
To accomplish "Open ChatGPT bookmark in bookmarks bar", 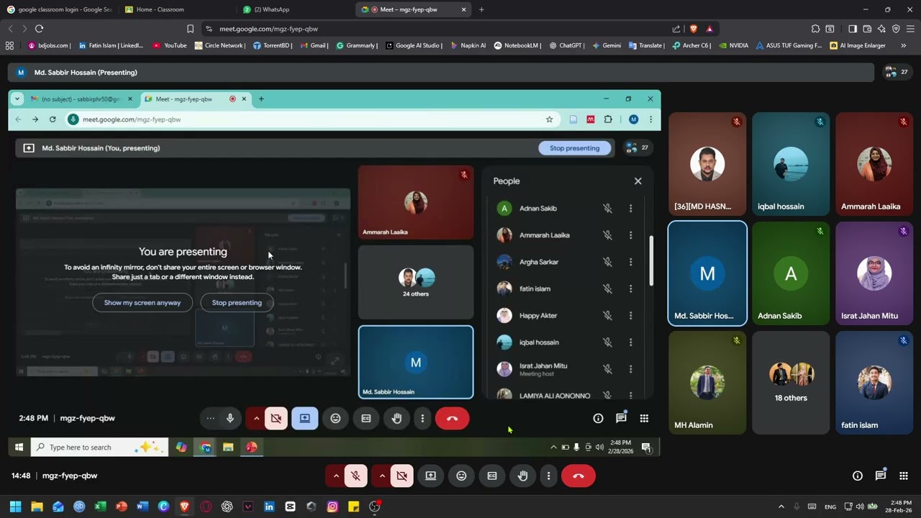I will [566, 45].
